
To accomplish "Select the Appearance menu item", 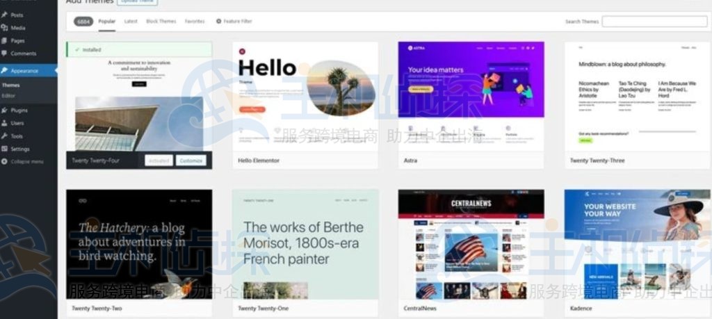I will pyautogui.click(x=29, y=70).
